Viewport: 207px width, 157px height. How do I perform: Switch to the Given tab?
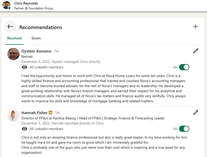(x=36, y=38)
